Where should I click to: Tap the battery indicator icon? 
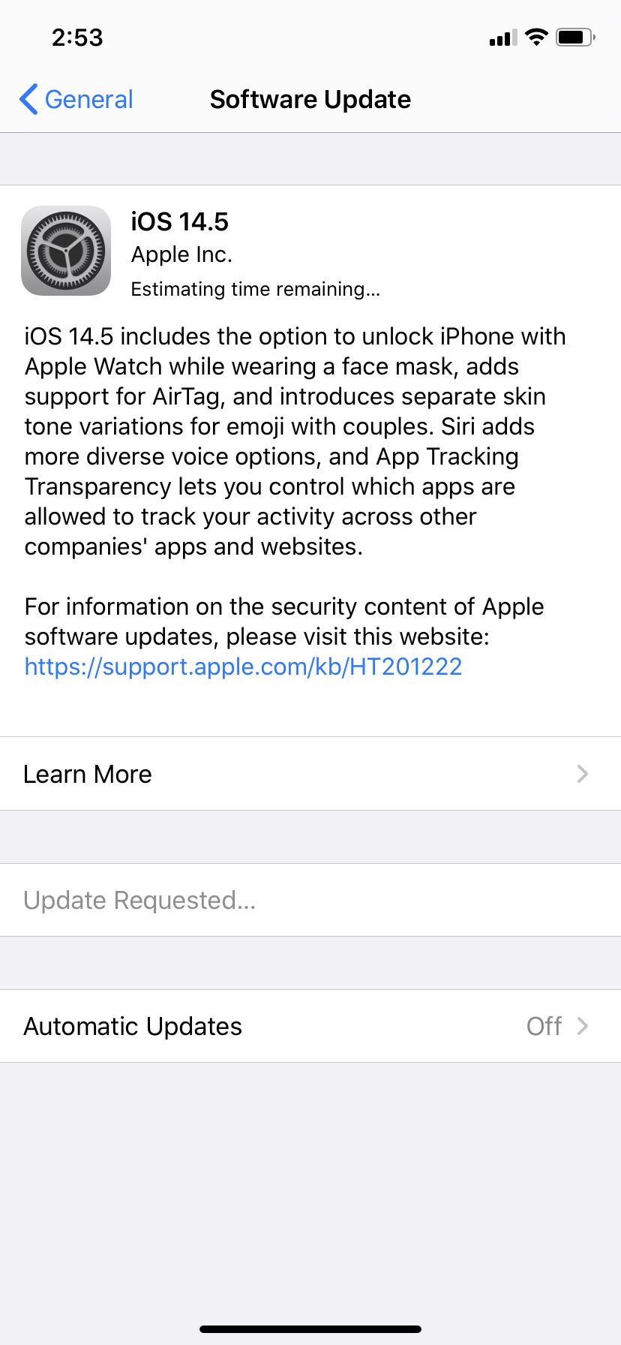coord(574,37)
